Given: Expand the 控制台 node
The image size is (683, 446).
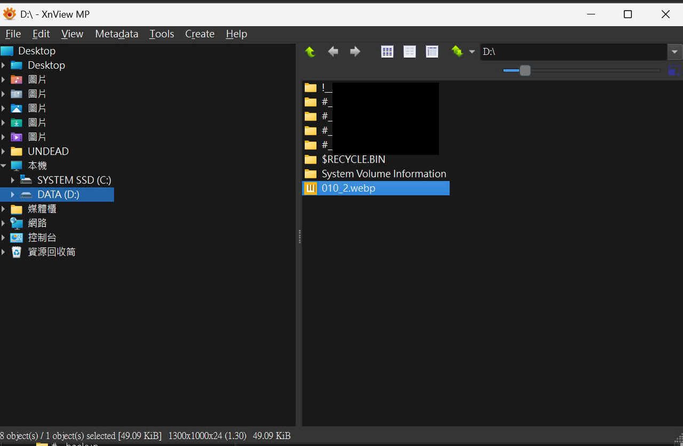Looking at the screenshot, I should tap(4, 238).
